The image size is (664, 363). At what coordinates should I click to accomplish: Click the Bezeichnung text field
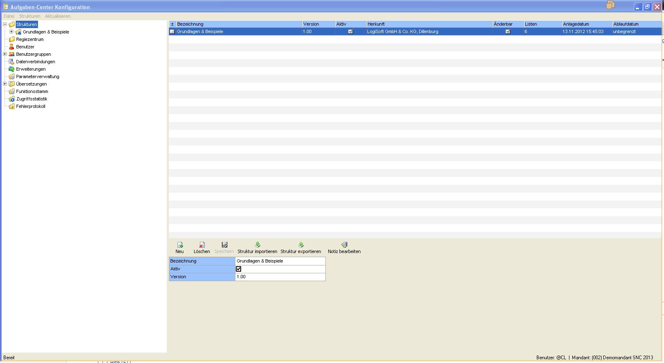pyautogui.click(x=280, y=261)
